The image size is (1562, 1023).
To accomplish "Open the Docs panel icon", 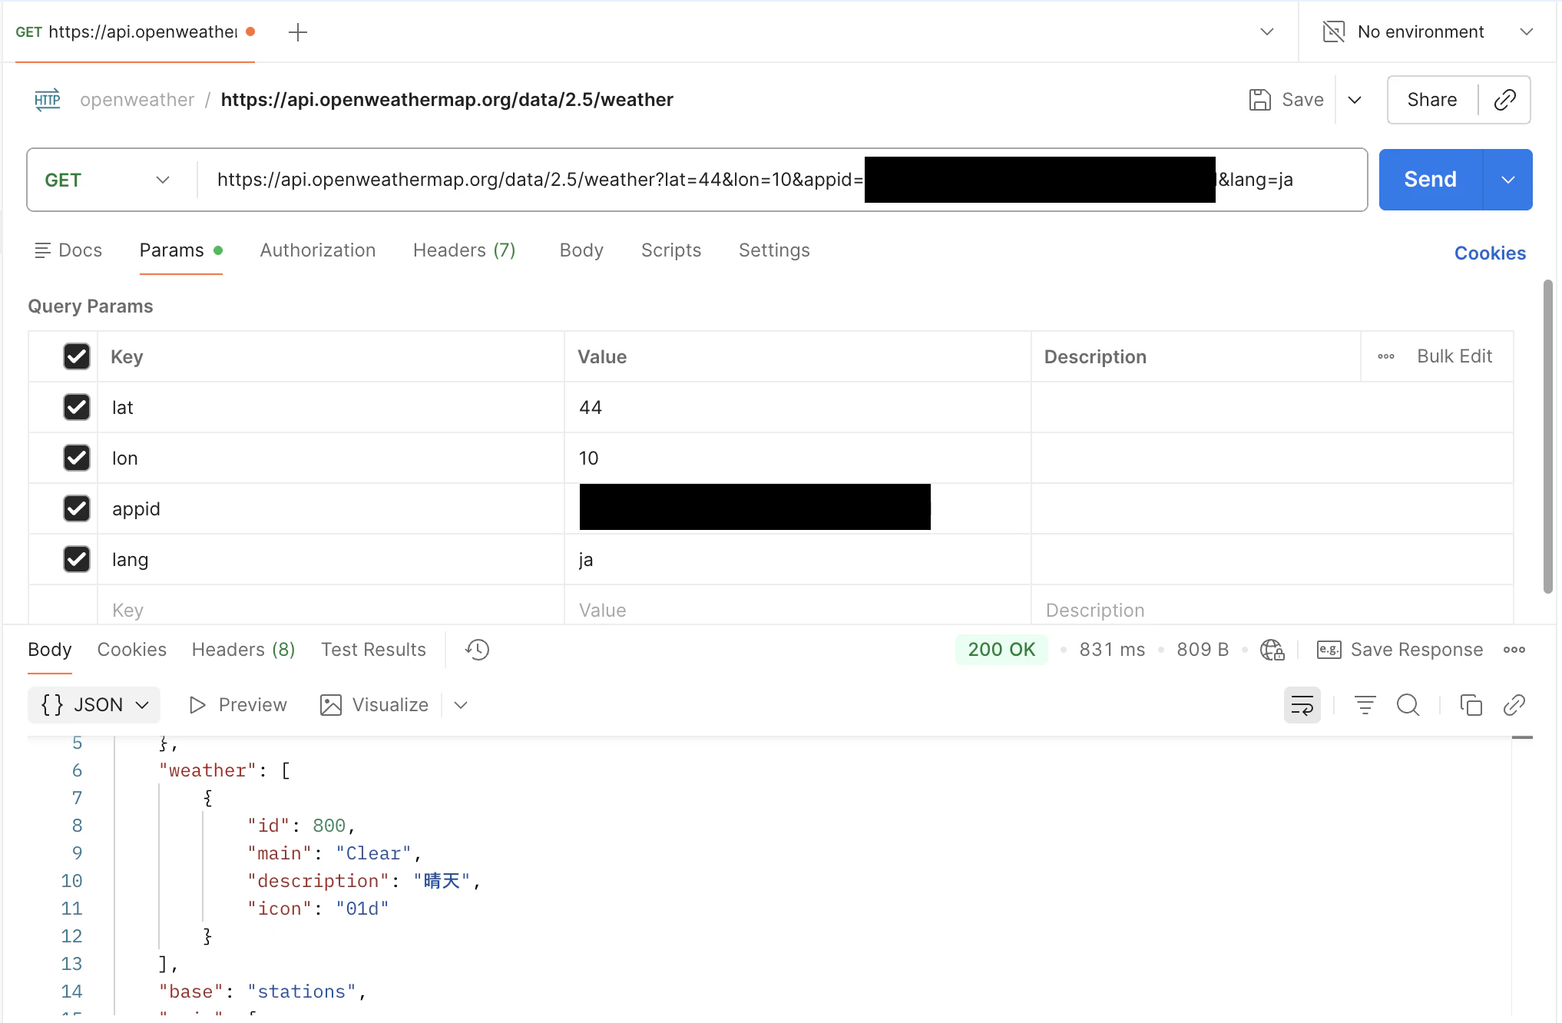I will coord(43,250).
